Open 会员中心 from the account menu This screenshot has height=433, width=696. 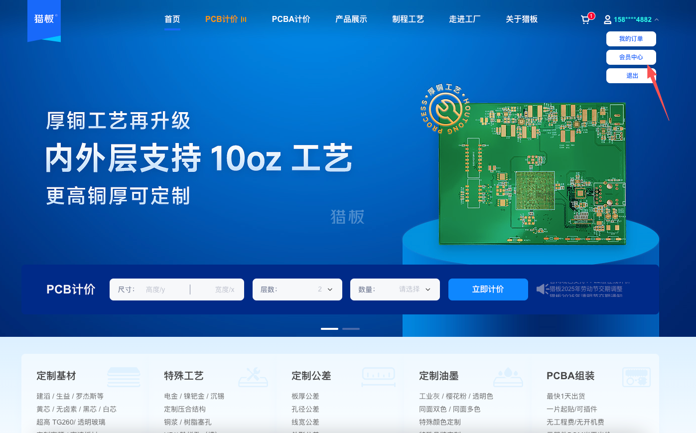(631, 57)
